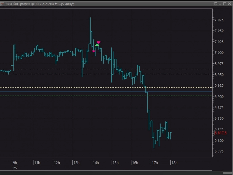Click the 9h label on time axis
The height and width of the screenshot is (175, 233).
pyautogui.click(x=15, y=163)
